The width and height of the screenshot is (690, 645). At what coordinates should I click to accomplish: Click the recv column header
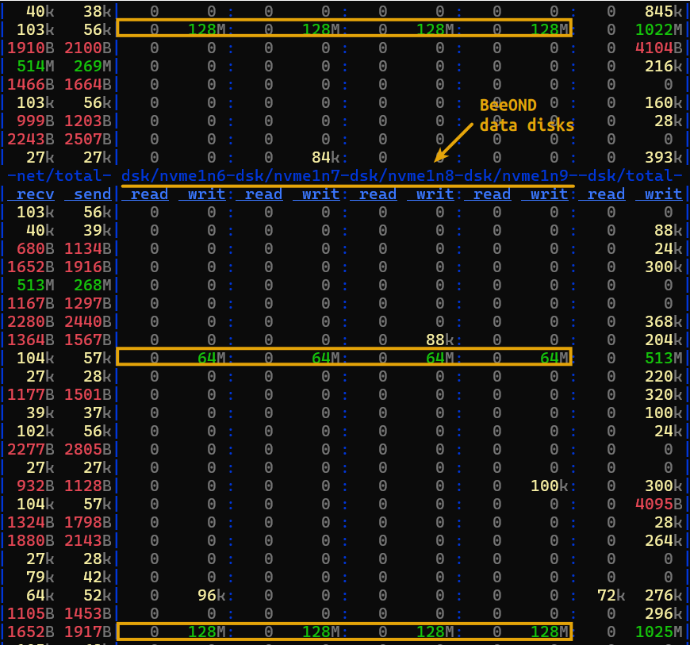pos(31,194)
